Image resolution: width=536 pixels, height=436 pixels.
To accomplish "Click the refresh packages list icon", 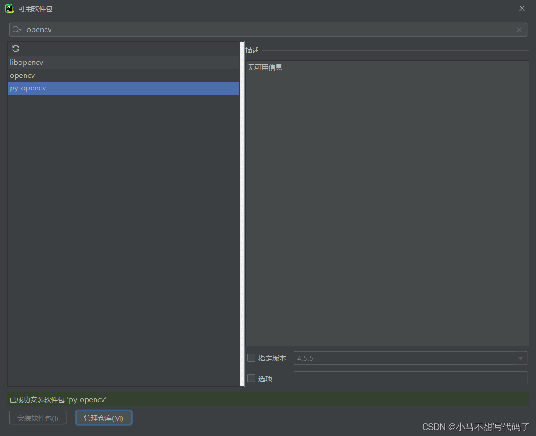I will (16, 49).
